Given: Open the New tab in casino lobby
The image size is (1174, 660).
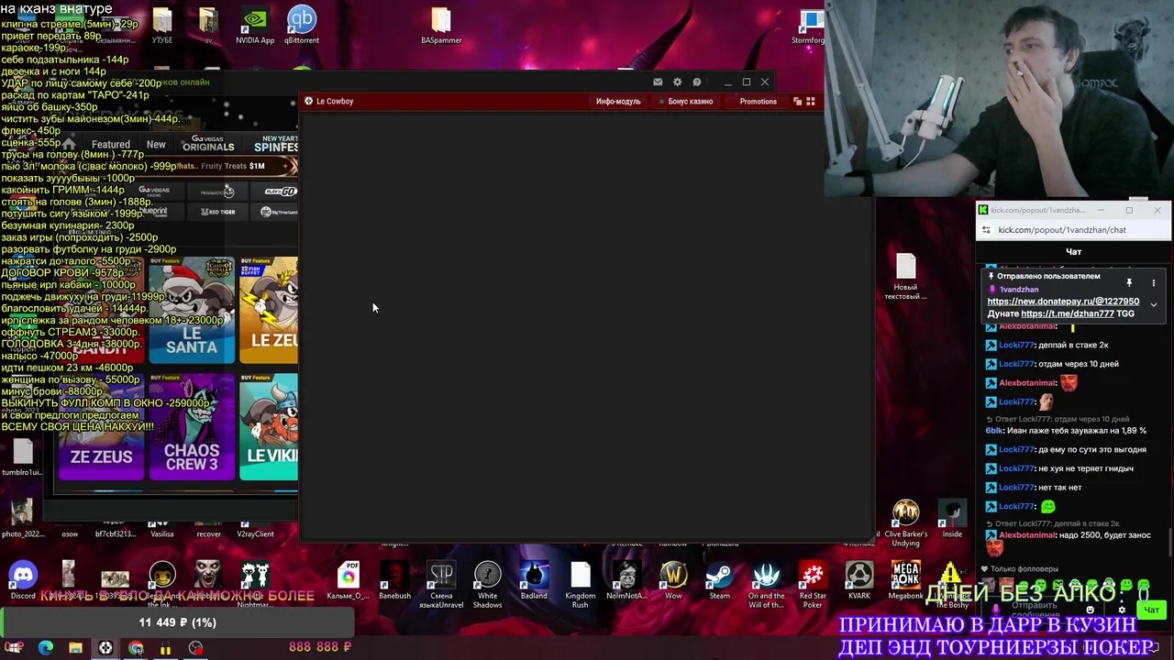Looking at the screenshot, I should coord(156,145).
